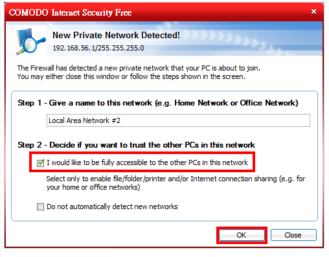The width and height of the screenshot is (329, 257).
Task: Click the Step 1 network name heading
Action: (x=158, y=103)
